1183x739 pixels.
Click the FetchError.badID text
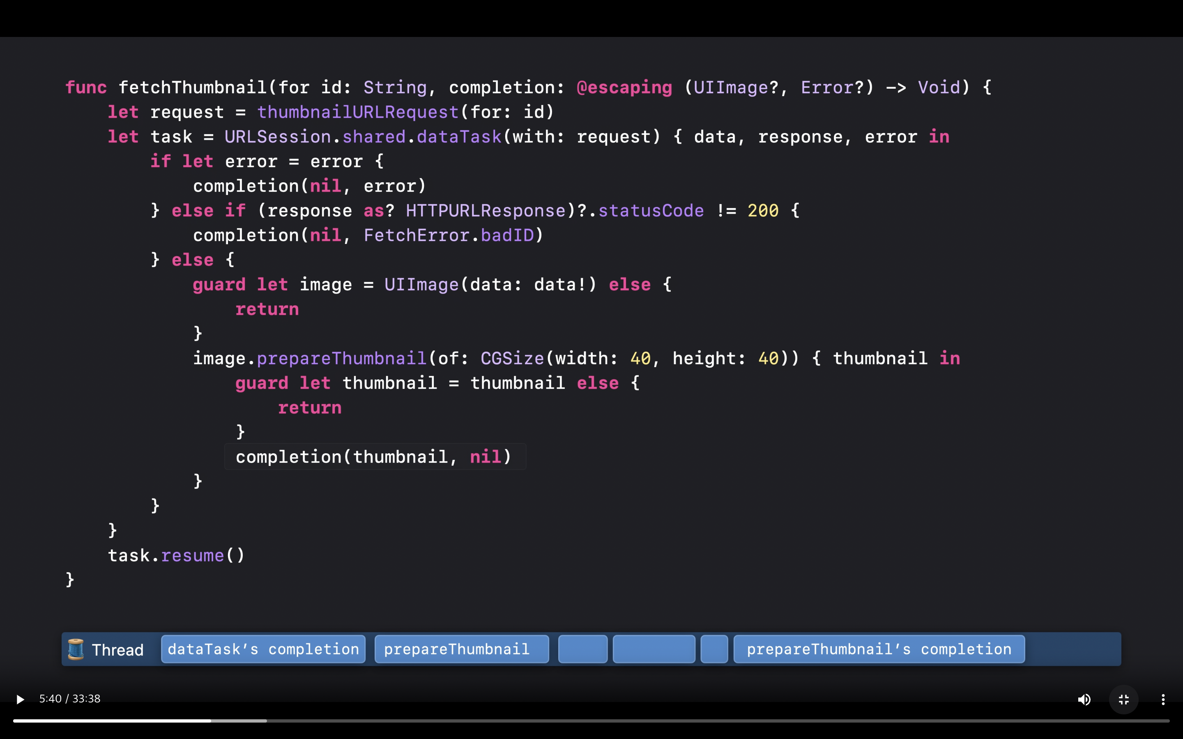pyautogui.click(x=448, y=235)
